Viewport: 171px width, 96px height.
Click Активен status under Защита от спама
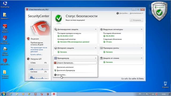coord(109,62)
